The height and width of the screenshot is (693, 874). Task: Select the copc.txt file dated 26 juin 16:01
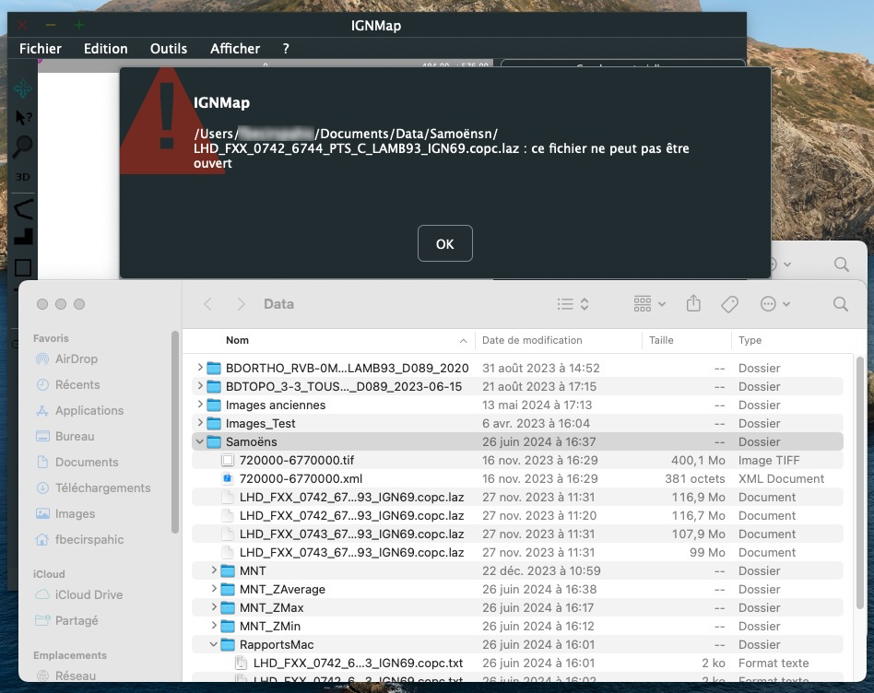pos(517,663)
